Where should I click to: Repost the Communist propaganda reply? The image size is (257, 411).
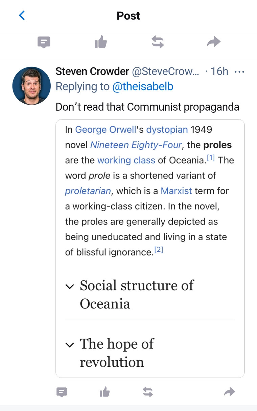[x=148, y=392]
